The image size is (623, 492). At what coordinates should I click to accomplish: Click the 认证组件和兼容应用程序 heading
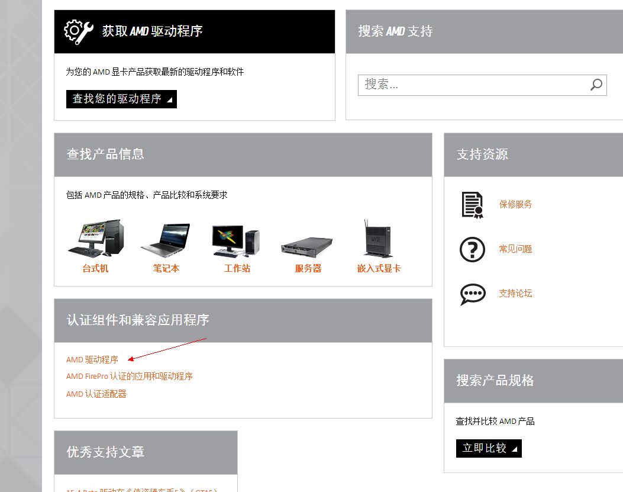coord(138,320)
